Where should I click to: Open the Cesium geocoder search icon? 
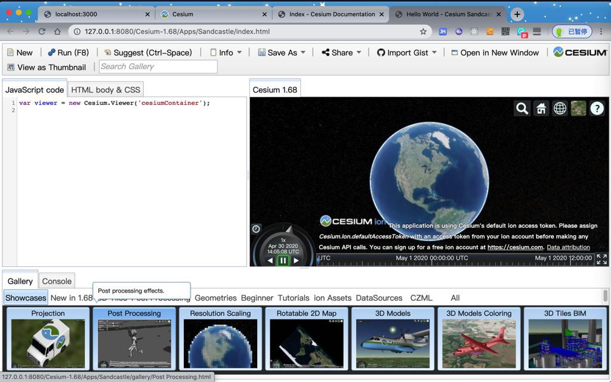pos(522,108)
